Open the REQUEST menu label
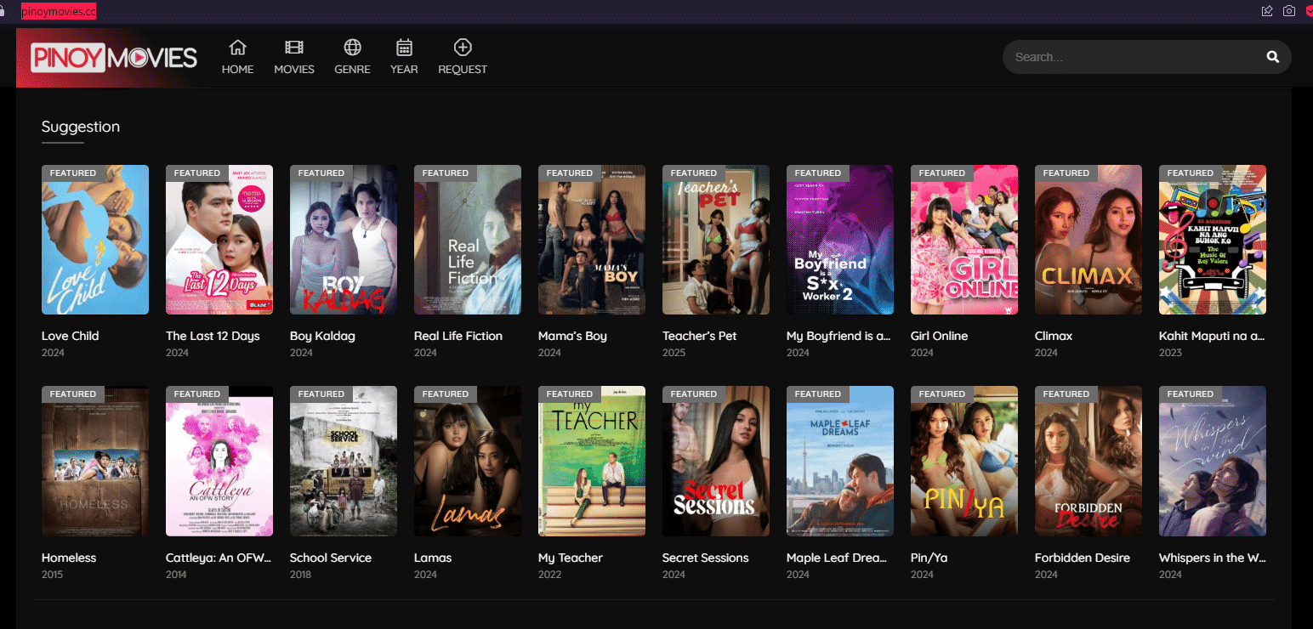Viewport: 1313px width, 629px height. pyautogui.click(x=463, y=69)
